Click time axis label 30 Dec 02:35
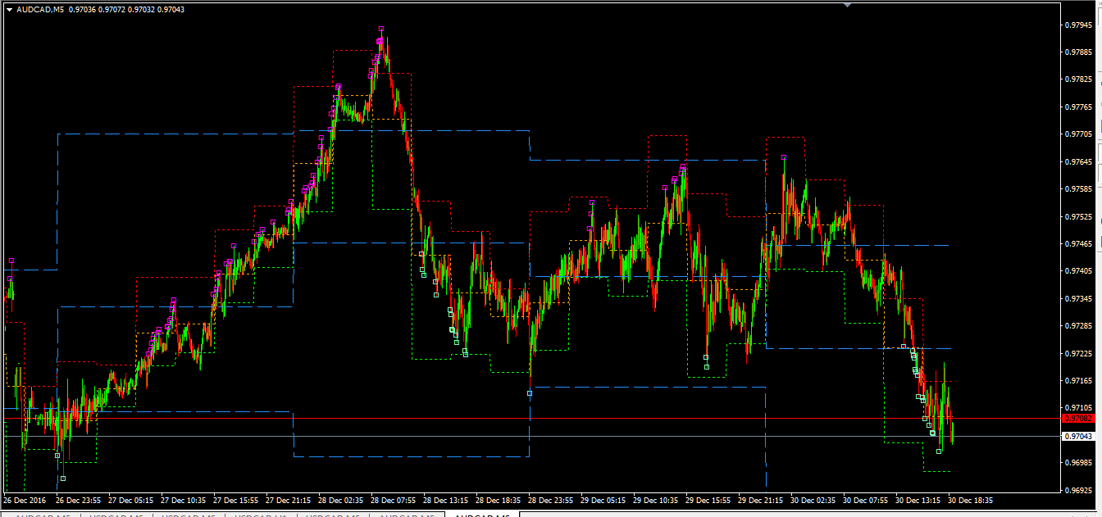This screenshot has width=1102, height=517. click(813, 500)
